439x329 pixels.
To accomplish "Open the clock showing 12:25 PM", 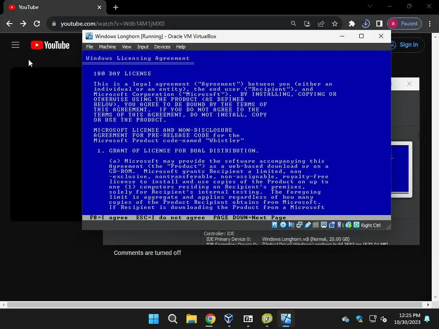I will pos(407,319).
